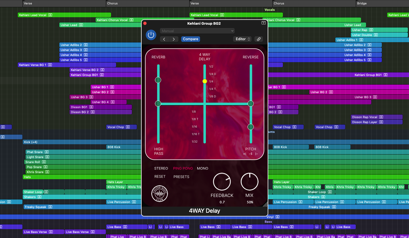The image size is (409, 238).
Task: Click loop icon on Freaky Squeak left region
Action: [50, 207]
